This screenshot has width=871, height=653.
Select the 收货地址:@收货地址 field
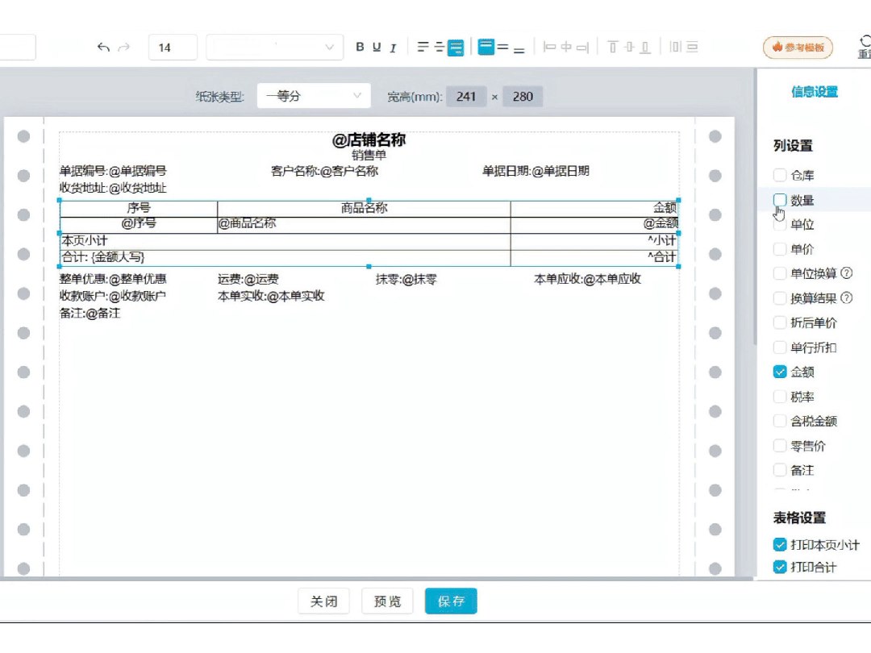tap(114, 188)
